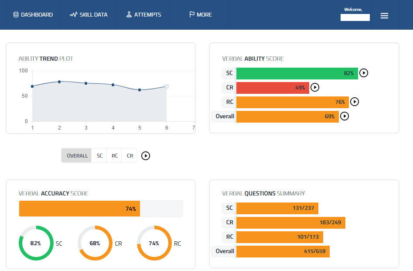Select OVERALL trend plot toggle

pyautogui.click(x=77, y=156)
